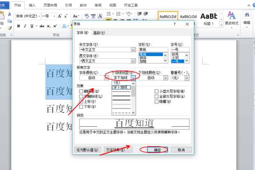Toggle Italic formatting in ribbon

(x=25, y=26)
